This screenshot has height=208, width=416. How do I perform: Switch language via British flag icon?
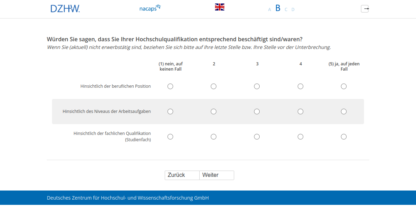coord(220,7)
